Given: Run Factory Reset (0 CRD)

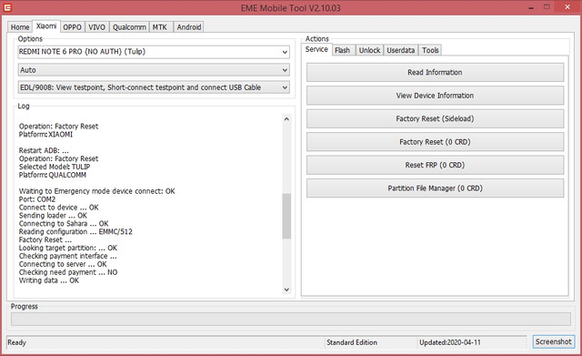Looking at the screenshot, I should (x=435, y=142).
